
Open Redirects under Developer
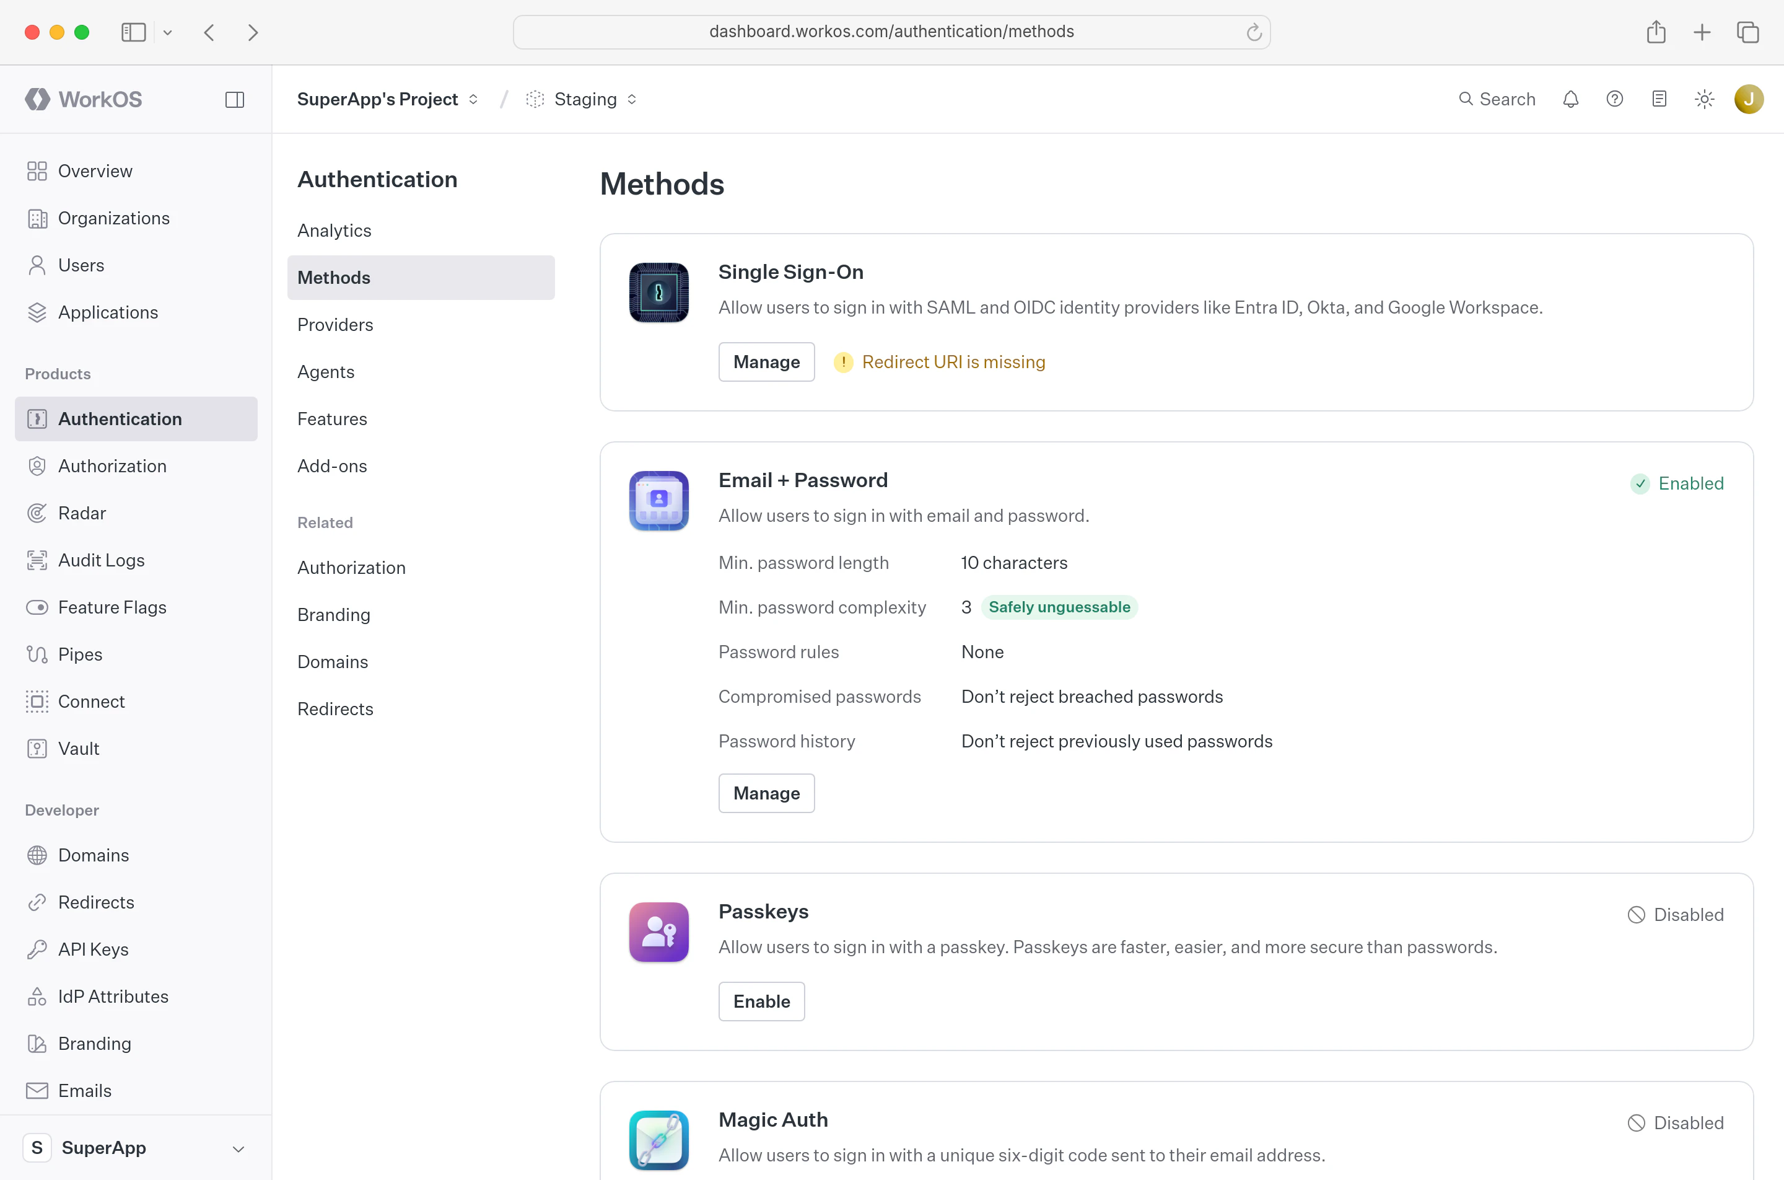136,902
